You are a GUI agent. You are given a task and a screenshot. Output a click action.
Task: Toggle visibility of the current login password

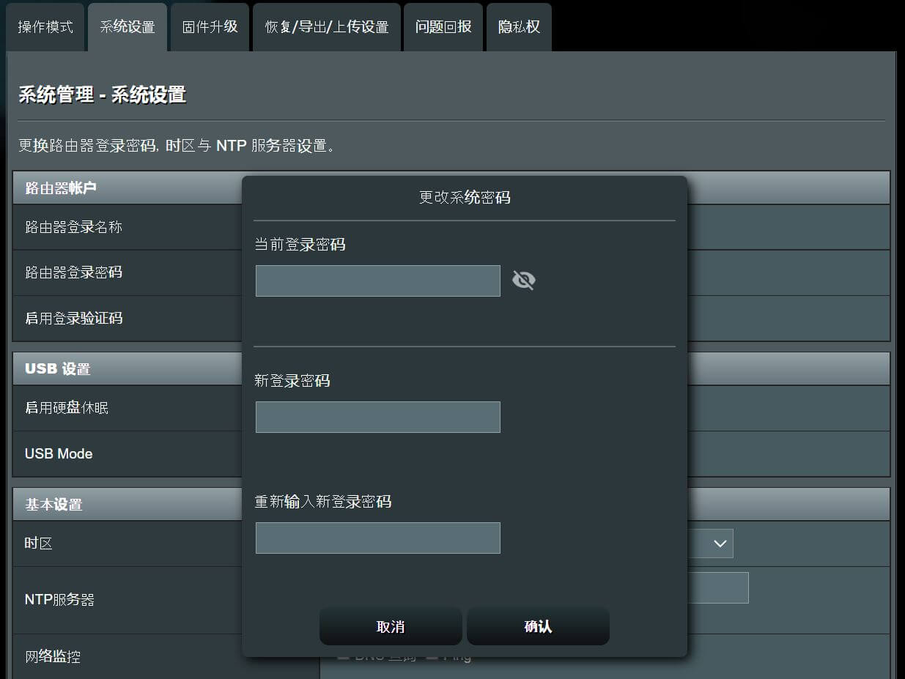524,280
